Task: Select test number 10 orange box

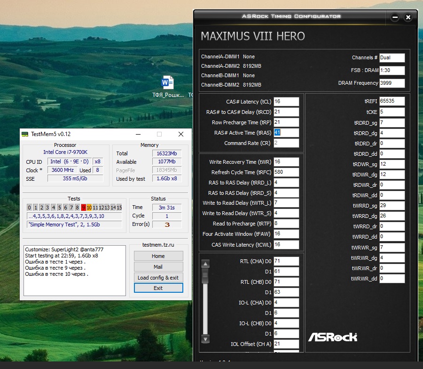Action: coord(89,208)
